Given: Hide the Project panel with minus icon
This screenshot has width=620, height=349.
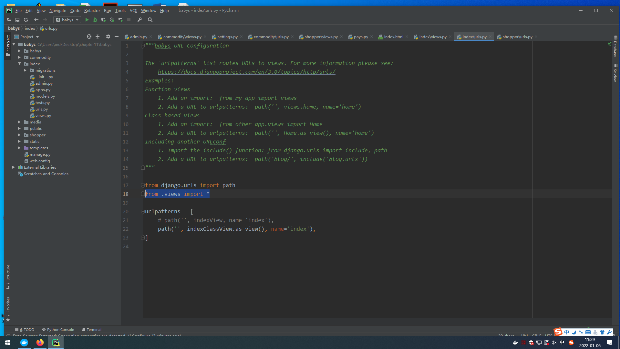Looking at the screenshot, I should (x=117, y=37).
